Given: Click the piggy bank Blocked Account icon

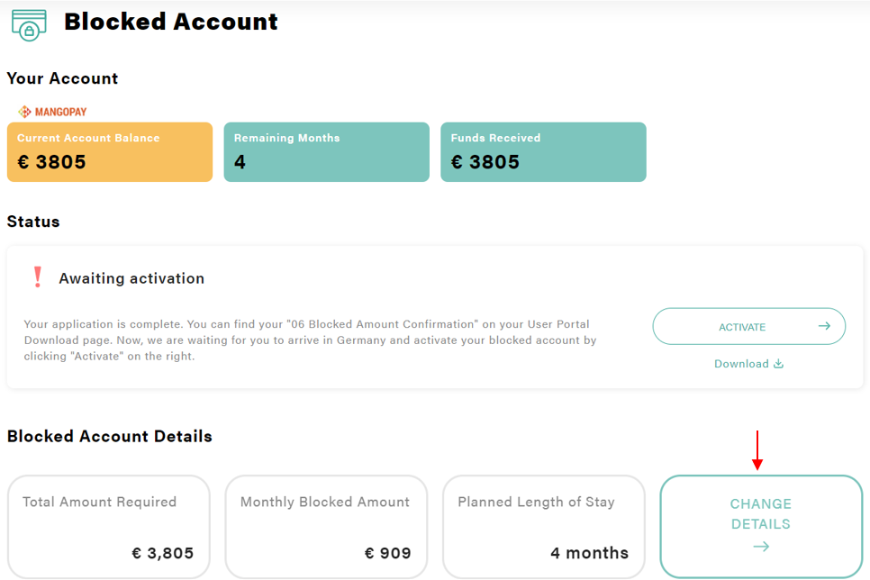Looking at the screenshot, I should coord(29,23).
